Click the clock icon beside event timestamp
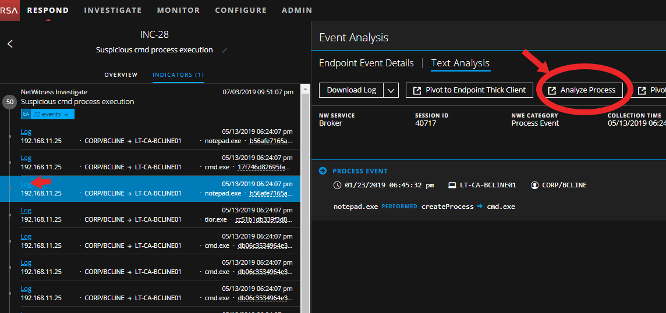The image size is (666, 313). pyautogui.click(x=337, y=185)
